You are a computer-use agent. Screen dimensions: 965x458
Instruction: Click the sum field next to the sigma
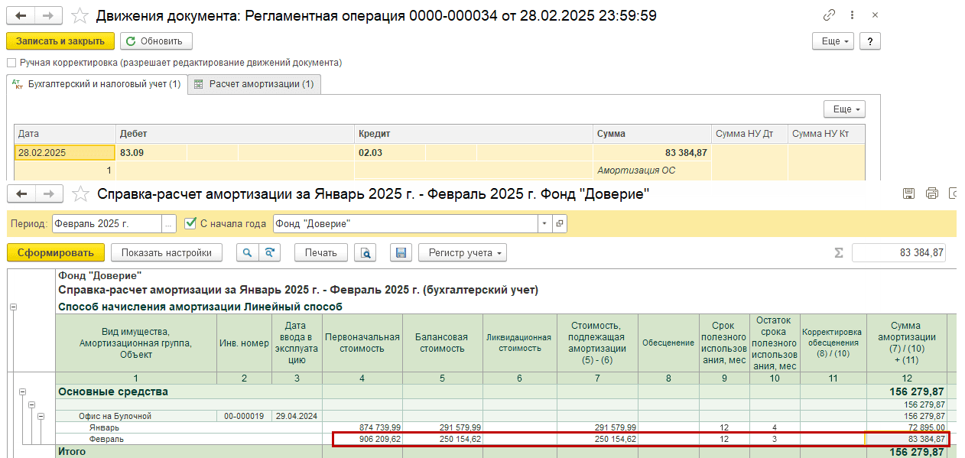900,253
